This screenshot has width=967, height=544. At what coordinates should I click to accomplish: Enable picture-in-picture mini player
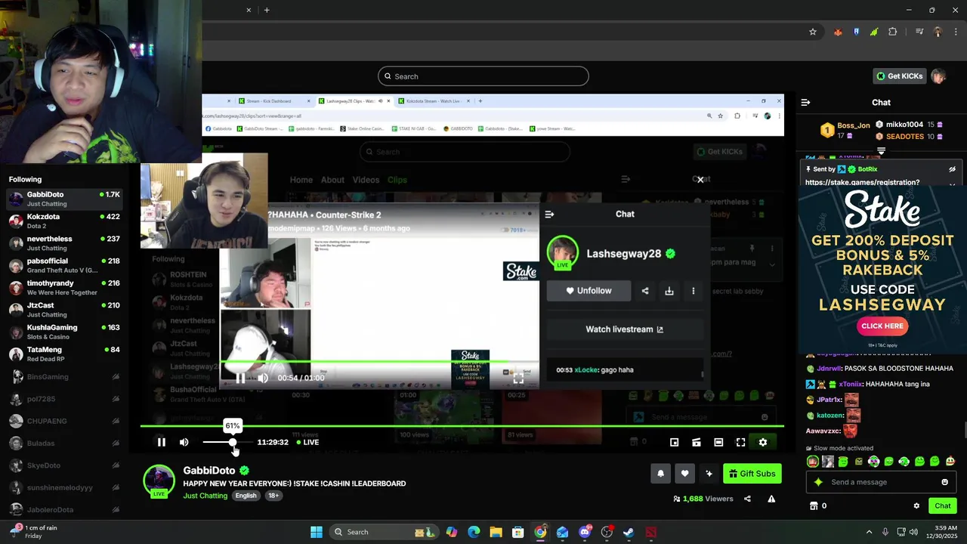click(x=674, y=442)
